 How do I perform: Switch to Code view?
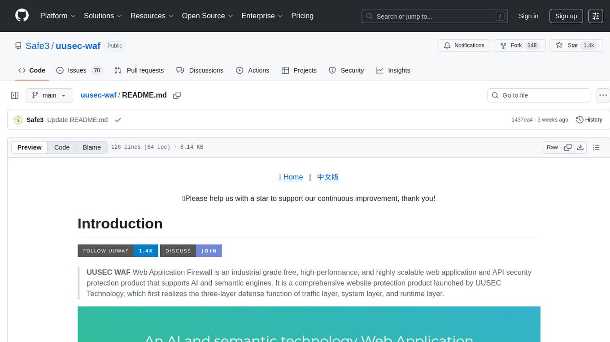pos(62,147)
